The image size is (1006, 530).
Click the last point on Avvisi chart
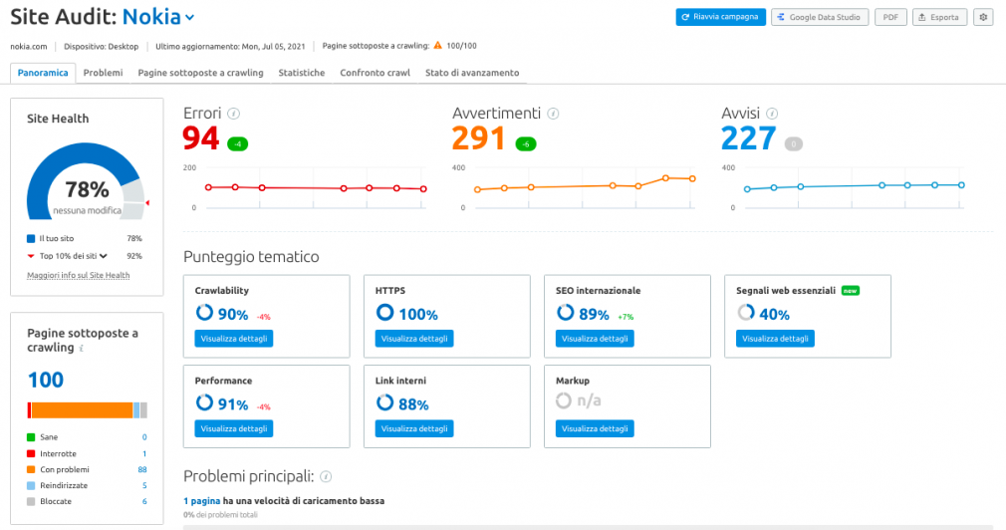point(962,184)
